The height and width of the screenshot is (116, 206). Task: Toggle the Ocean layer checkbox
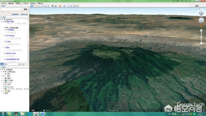click(4, 82)
